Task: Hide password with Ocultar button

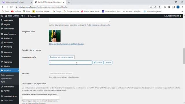Action: (98, 63)
